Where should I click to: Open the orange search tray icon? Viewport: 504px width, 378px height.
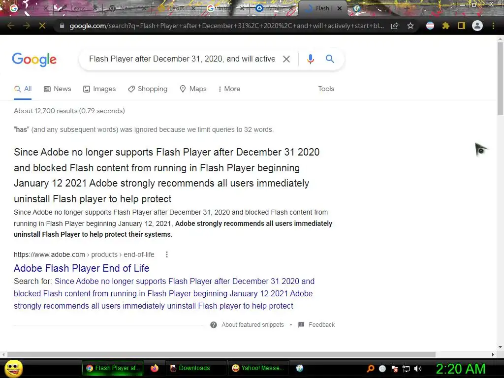pyautogui.click(x=371, y=369)
